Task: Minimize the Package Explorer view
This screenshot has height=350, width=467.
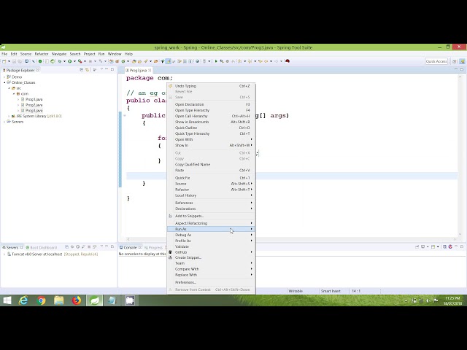Action: (x=107, y=69)
